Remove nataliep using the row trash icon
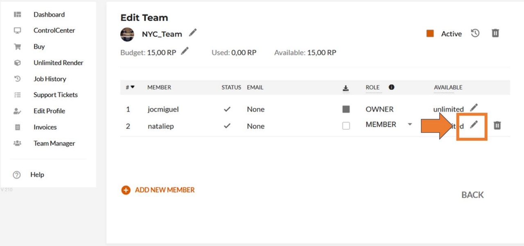 [x=497, y=125]
